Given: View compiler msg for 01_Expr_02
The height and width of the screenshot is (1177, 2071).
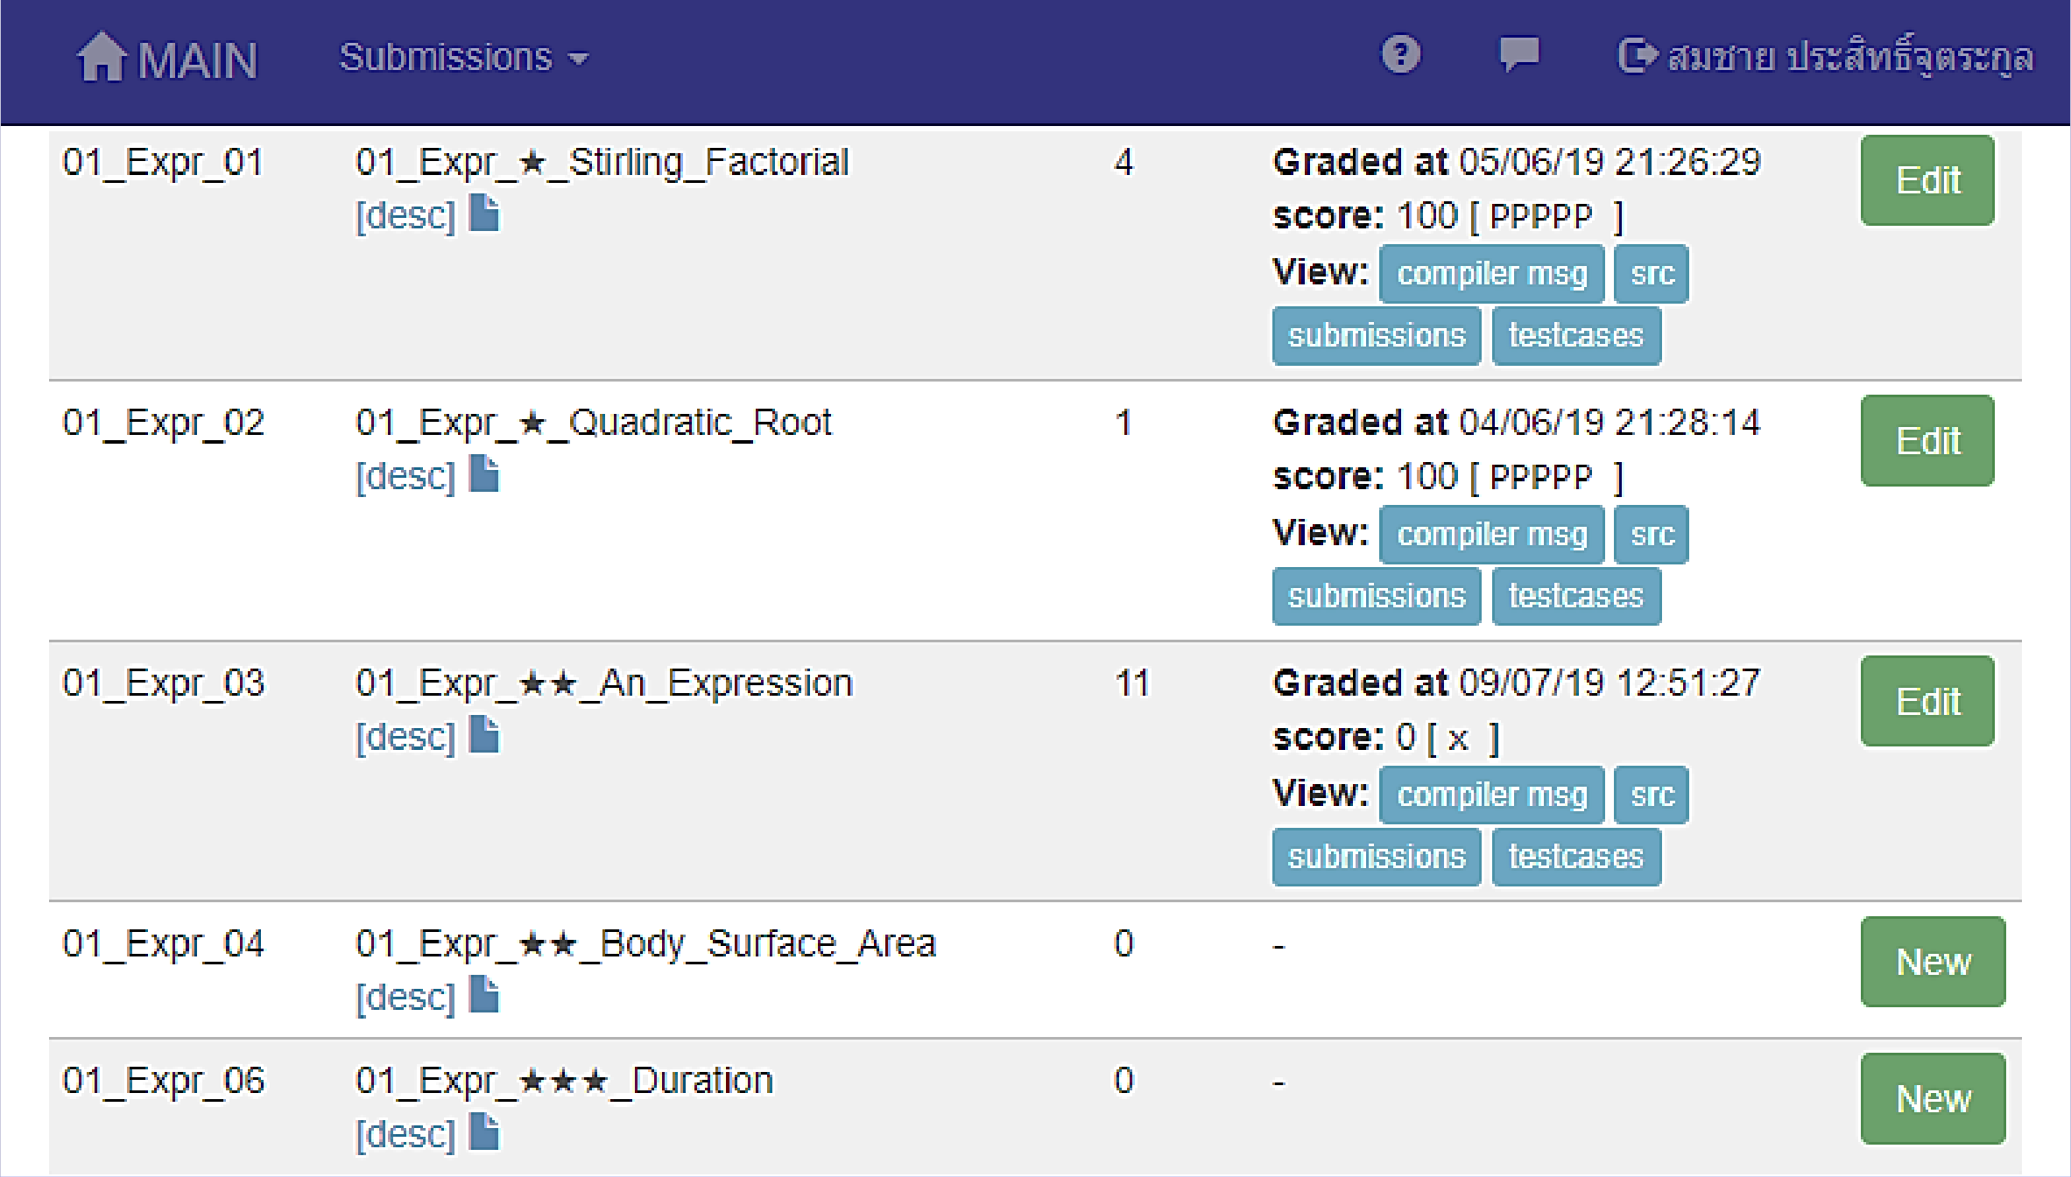Looking at the screenshot, I should [x=1492, y=535].
